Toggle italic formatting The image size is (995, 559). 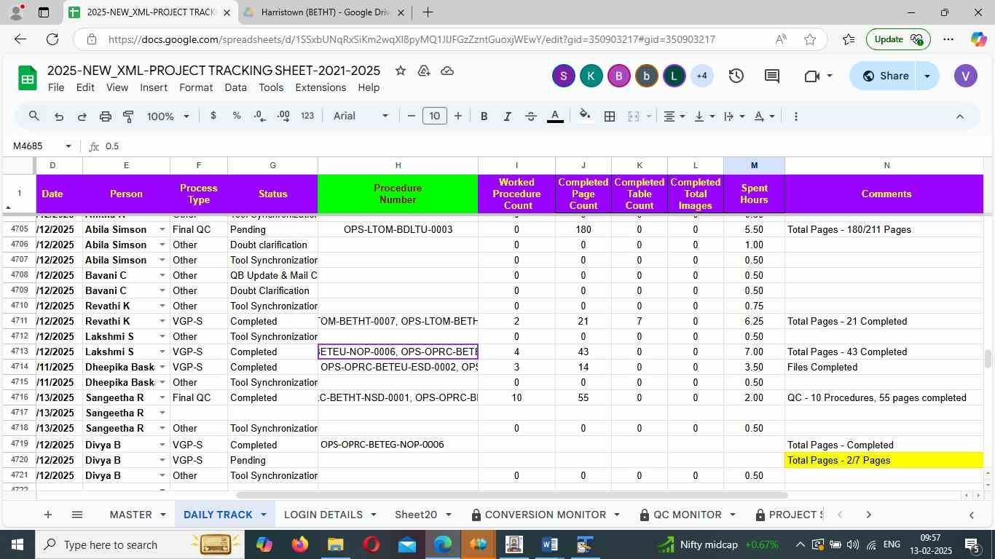[507, 116]
